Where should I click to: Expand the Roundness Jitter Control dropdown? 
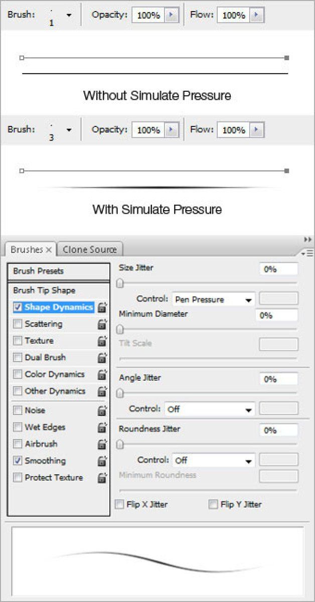pyautogui.click(x=213, y=460)
